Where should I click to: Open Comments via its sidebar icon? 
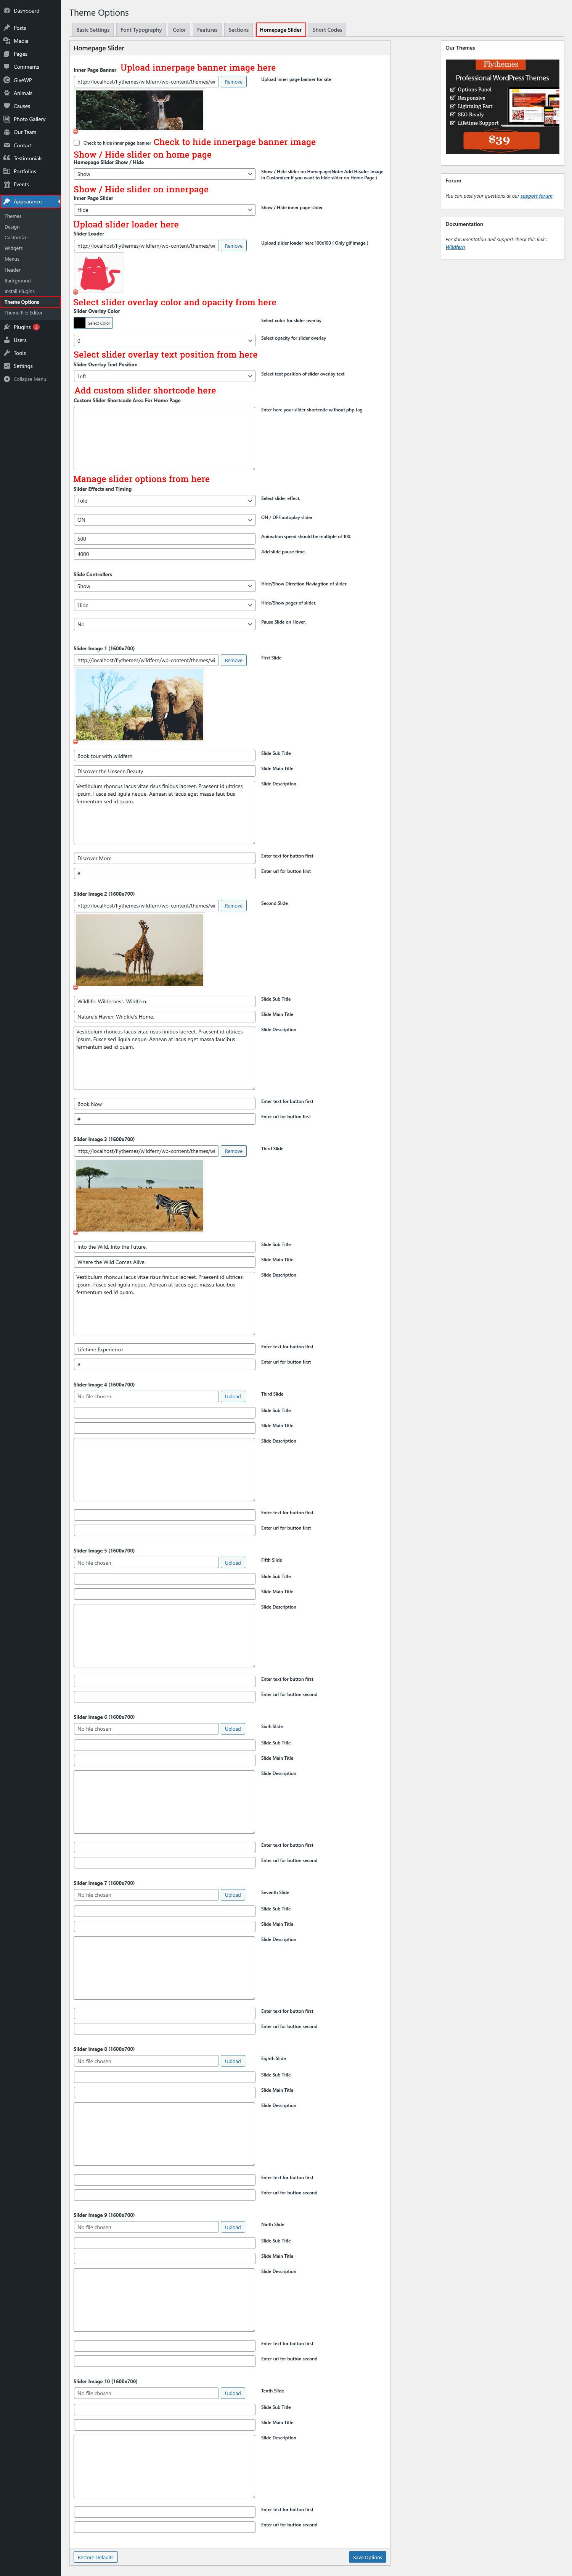point(7,67)
